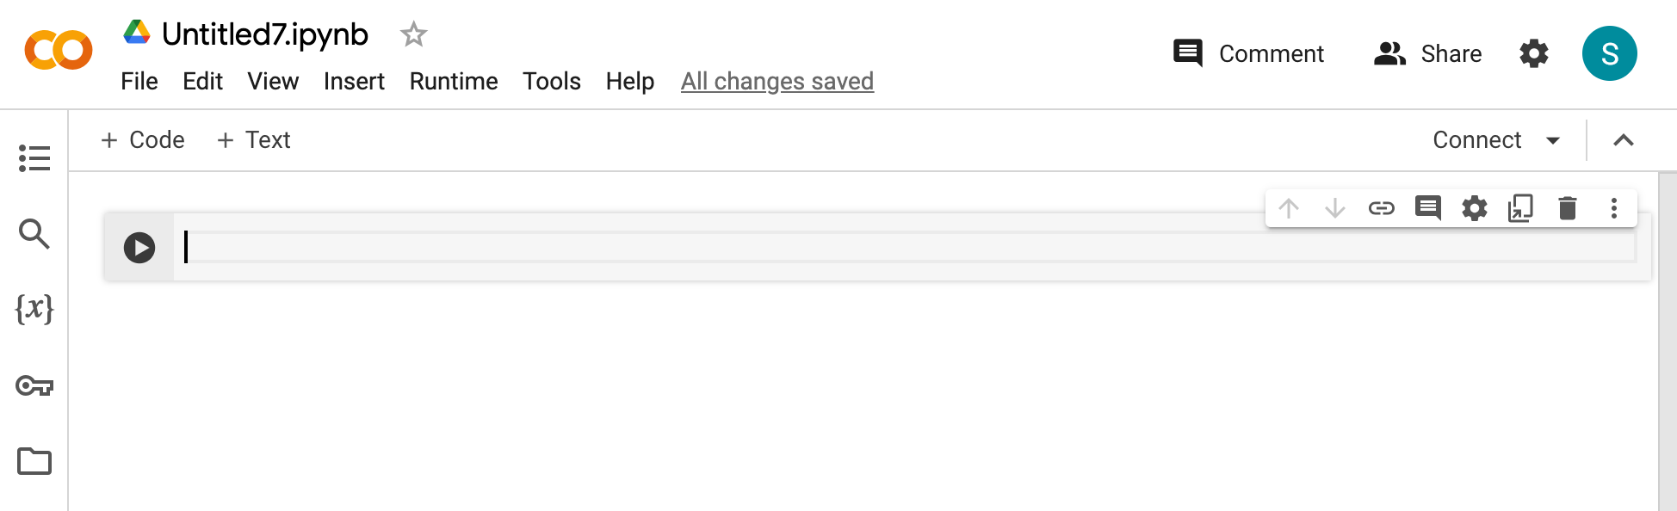
Task: Open the table of contents panel
Action: [34, 158]
